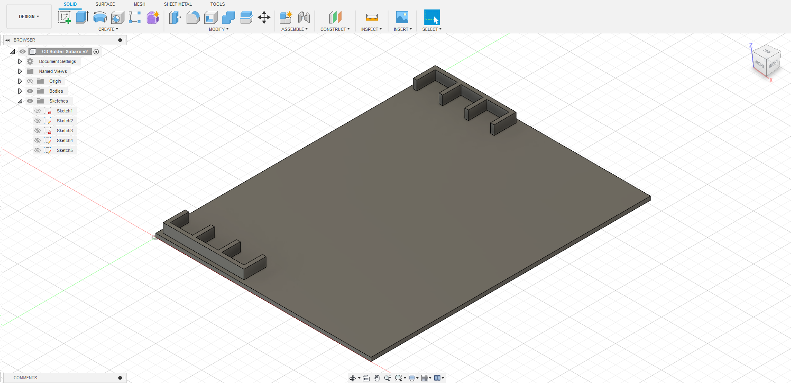Select the Combine tool
This screenshot has width=791, height=383.
(229, 17)
